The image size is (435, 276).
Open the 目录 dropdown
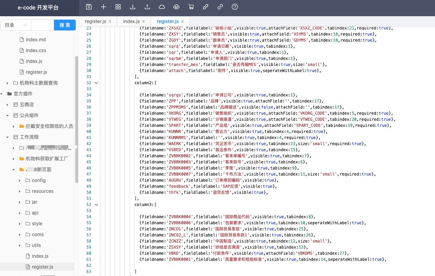pos(16,25)
